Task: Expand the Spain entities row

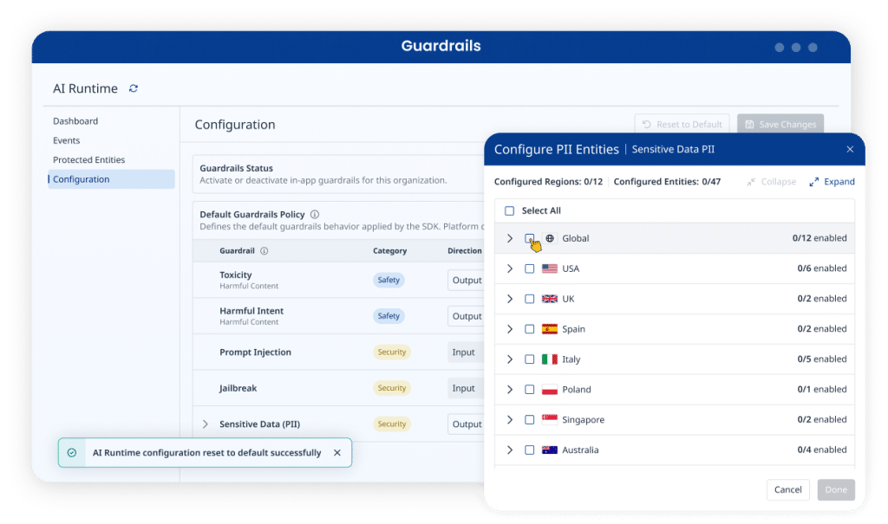Action: [510, 329]
